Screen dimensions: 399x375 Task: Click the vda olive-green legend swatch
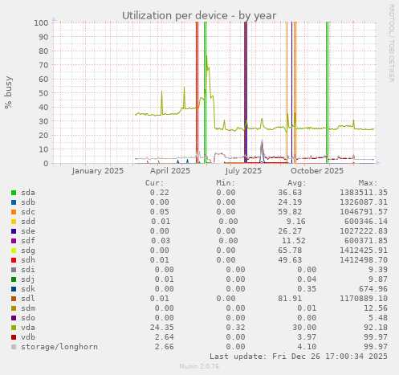point(14,328)
